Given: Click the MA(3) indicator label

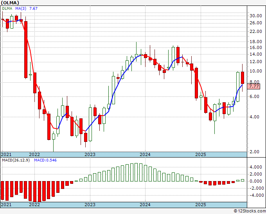Looking at the screenshot, I should tap(21, 8).
